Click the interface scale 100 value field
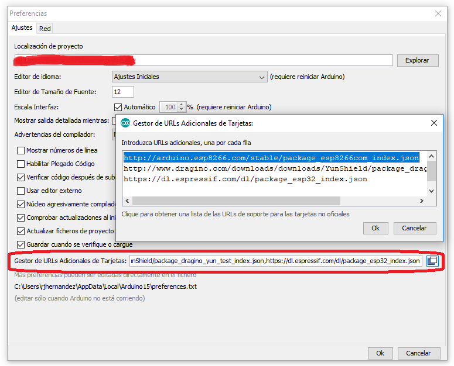The width and height of the screenshot is (454, 366). click(169, 107)
